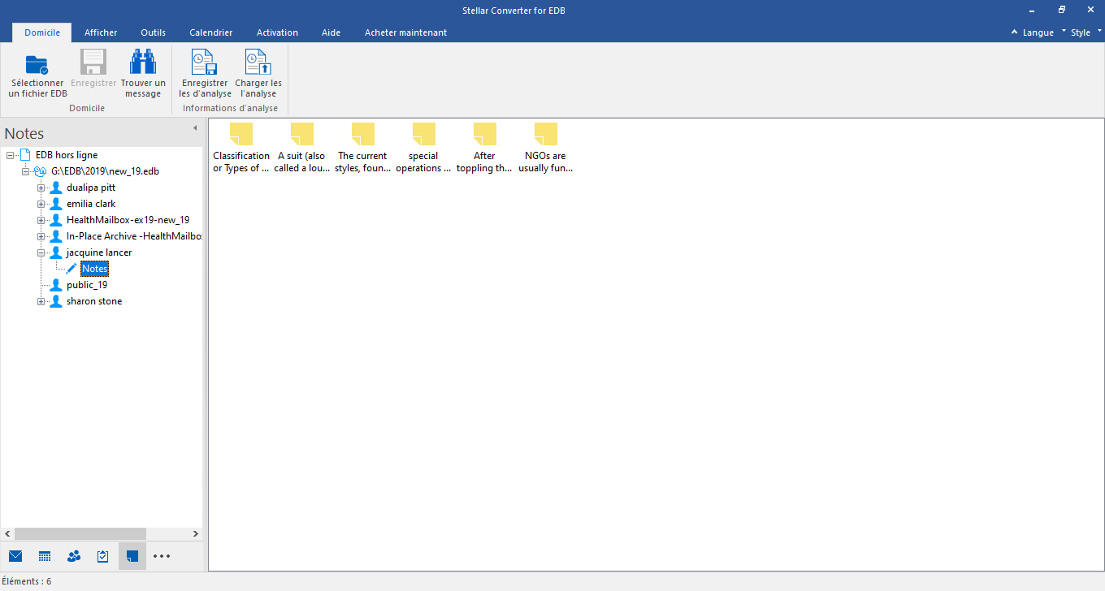This screenshot has height=591, width=1105.
Task: Open the Afficher ribbon tab
Action: pyautogui.click(x=101, y=32)
